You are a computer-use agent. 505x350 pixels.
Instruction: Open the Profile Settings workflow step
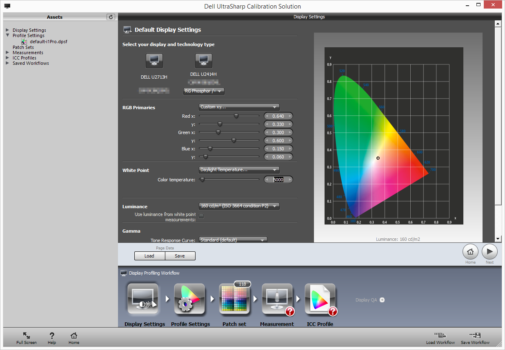189,299
